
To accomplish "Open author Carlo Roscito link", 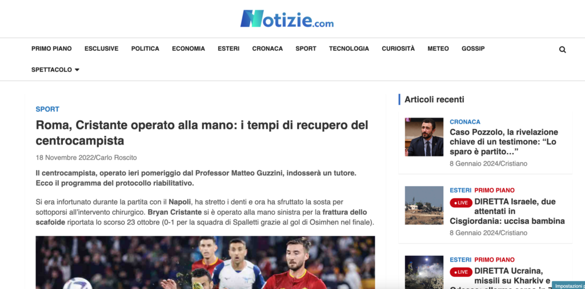I will pos(117,158).
